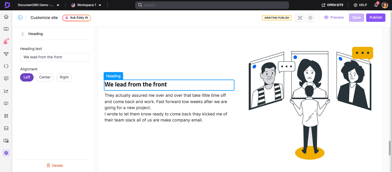Open the Home icon in sidebar
Image resolution: width=392 pixels, height=172 pixels.
coord(6,17)
